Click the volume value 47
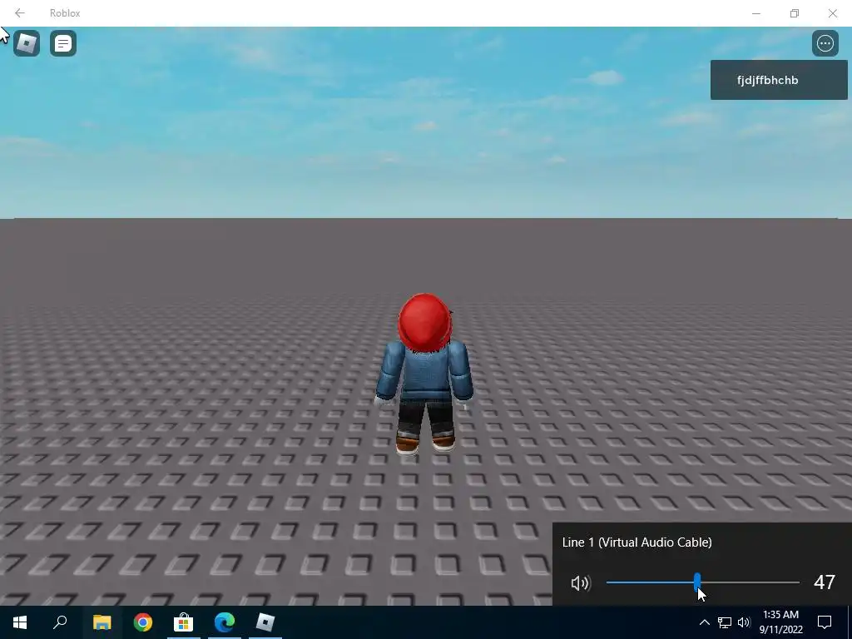 [825, 582]
